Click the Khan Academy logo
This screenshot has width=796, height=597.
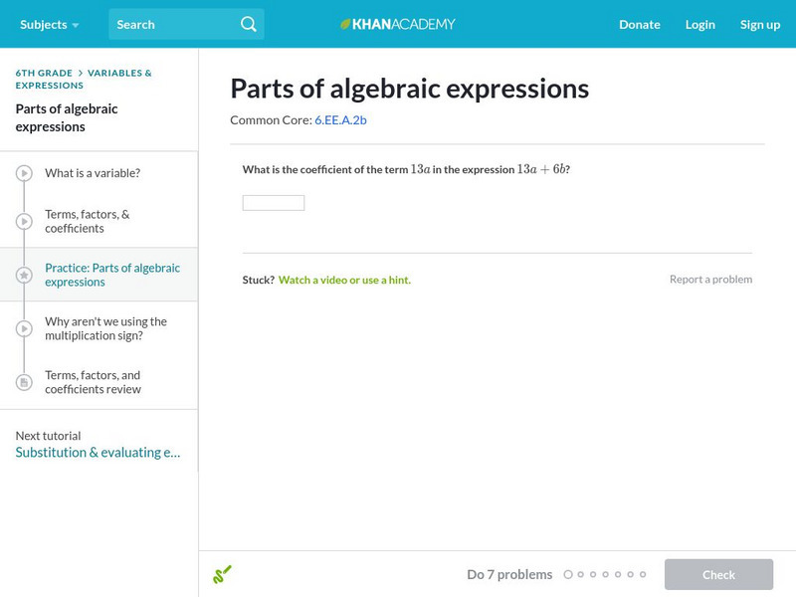[x=398, y=24]
